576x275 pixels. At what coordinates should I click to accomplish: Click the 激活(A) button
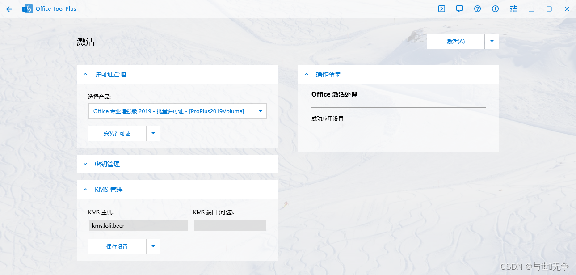point(456,41)
